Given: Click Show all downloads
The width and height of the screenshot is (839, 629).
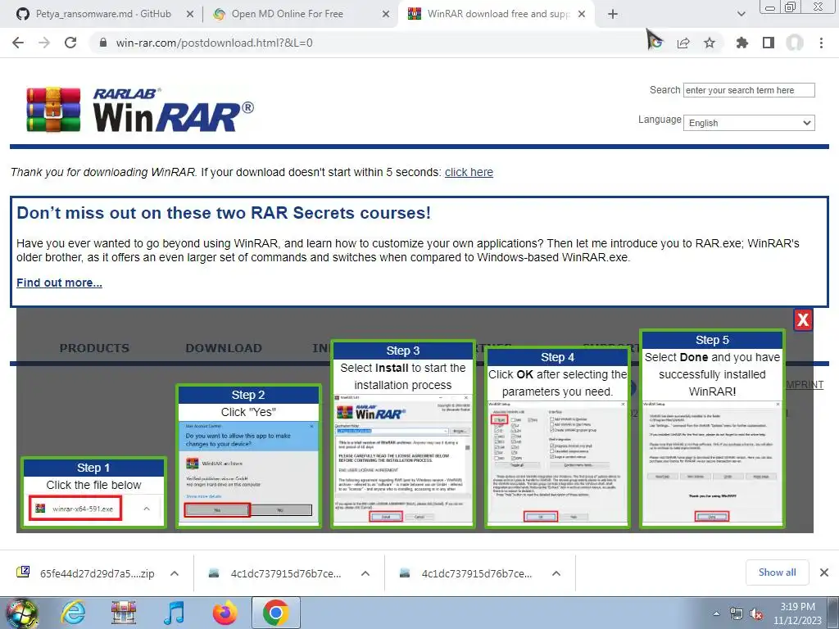Looking at the screenshot, I should click(777, 572).
